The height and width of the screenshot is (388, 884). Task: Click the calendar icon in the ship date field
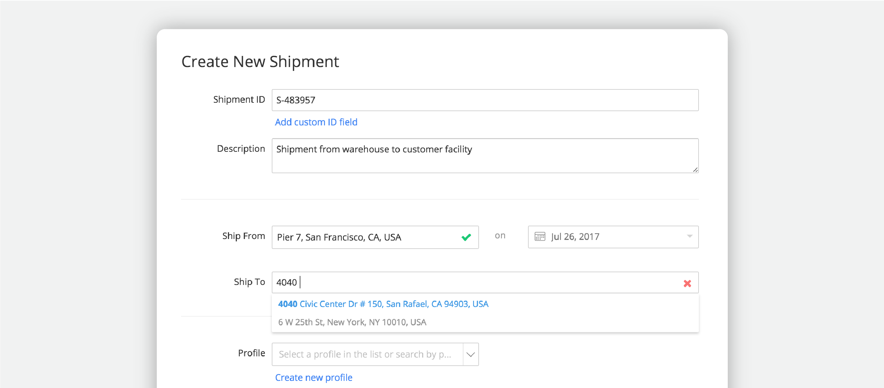pyautogui.click(x=539, y=237)
